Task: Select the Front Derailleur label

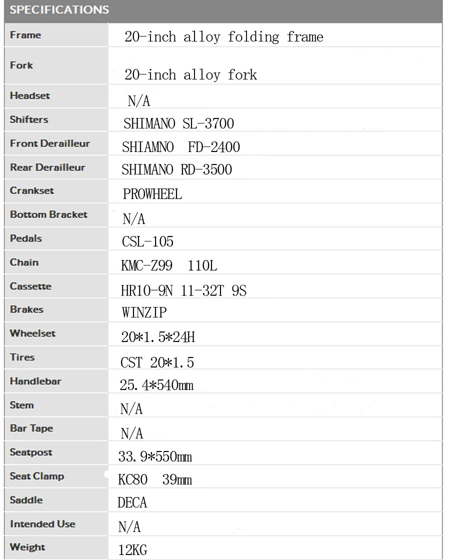Action: point(50,143)
